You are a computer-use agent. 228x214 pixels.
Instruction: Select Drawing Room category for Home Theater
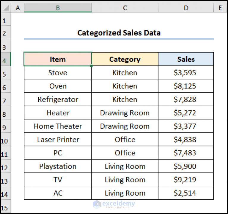pos(125,126)
